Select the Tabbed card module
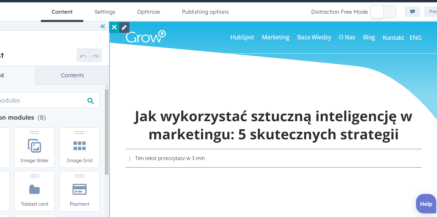 pos(34,191)
